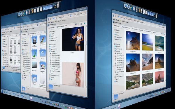Select the Videos folder with clapperboard icon

point(34,40)
